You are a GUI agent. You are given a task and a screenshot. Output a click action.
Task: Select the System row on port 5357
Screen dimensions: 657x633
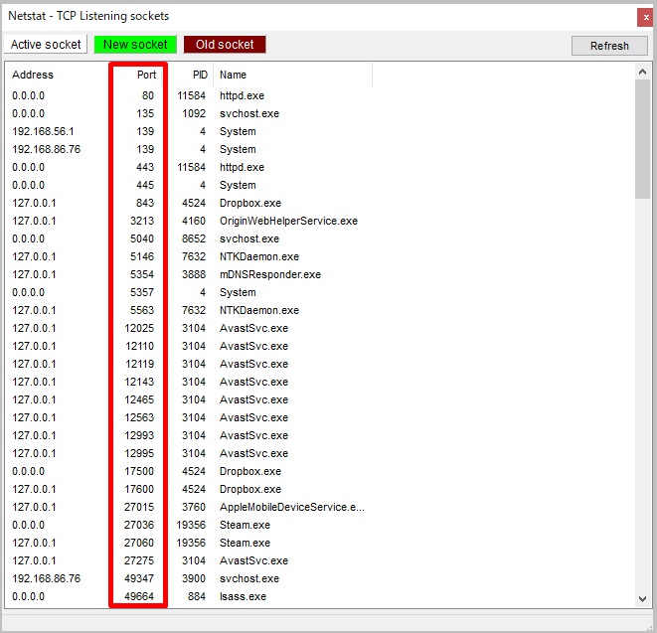click(x=189, y=292)
